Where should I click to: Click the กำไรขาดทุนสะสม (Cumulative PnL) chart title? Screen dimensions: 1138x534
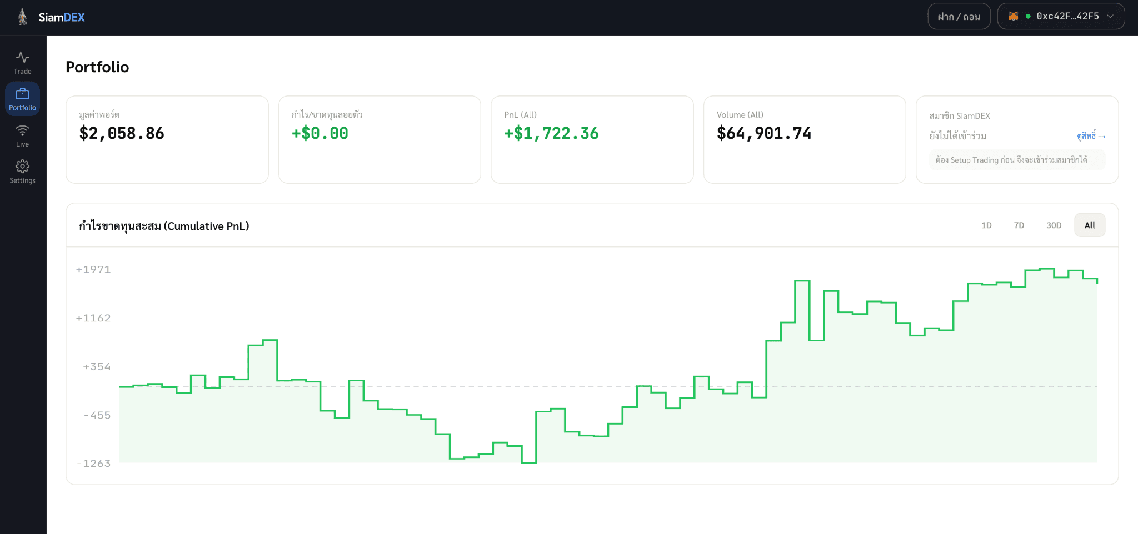tap(164, 226)
